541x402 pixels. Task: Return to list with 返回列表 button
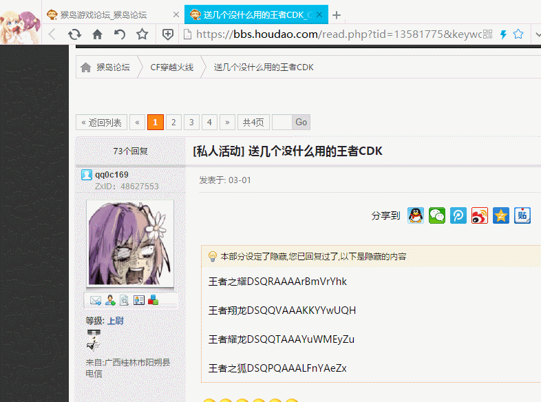(101, 122)
